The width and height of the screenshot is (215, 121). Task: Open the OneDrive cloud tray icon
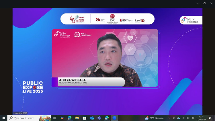click(179, 118)
